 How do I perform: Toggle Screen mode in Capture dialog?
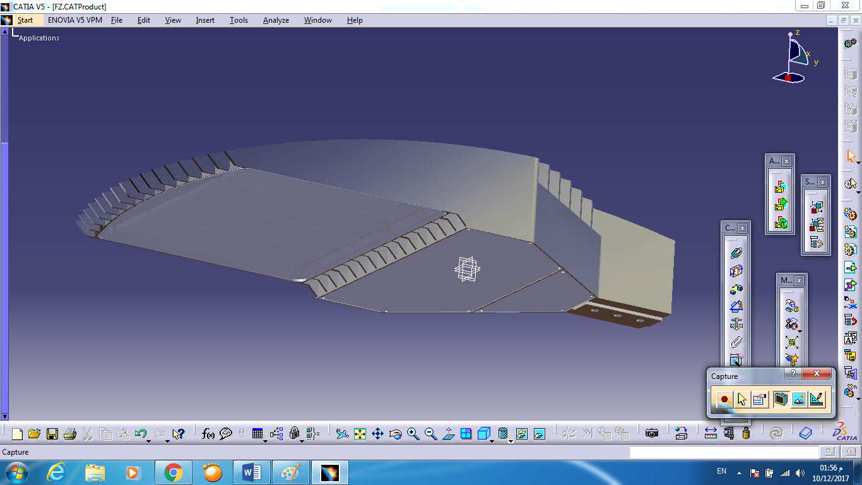781,399
